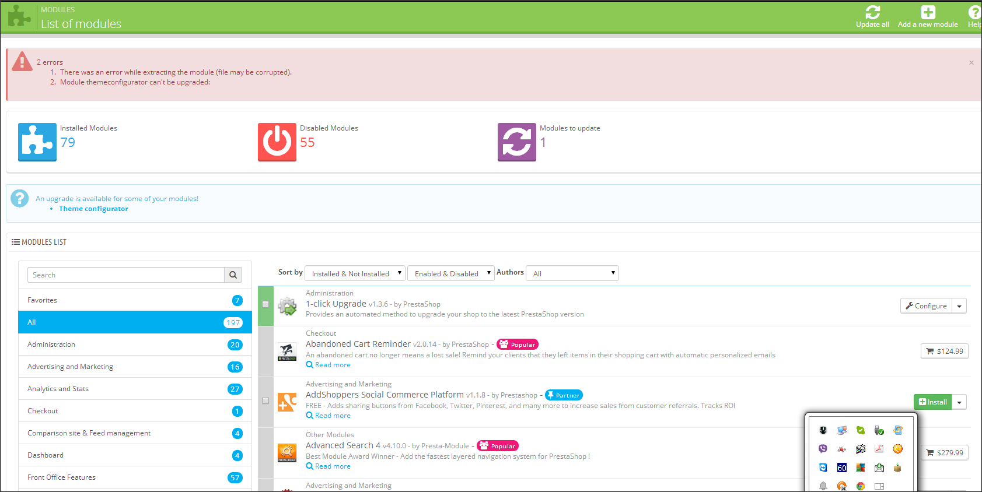982x492 pixels.
Task: Click the 1-click Upgrade module icon
Action: tap(287, 305)
